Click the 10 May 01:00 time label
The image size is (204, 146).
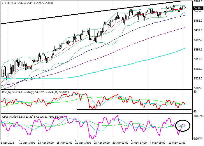pos(177,143)
